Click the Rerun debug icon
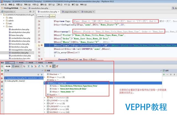177x115 pixels. tap(2, 66)
